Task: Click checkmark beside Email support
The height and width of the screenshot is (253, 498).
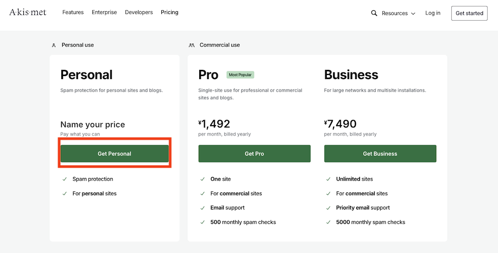Action: (x=203, y=207)
